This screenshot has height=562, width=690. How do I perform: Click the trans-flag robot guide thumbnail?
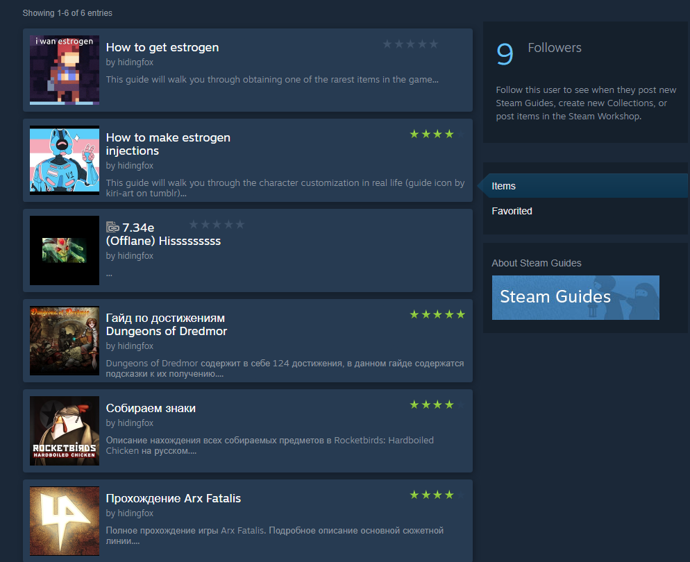(x=65, y=160)
